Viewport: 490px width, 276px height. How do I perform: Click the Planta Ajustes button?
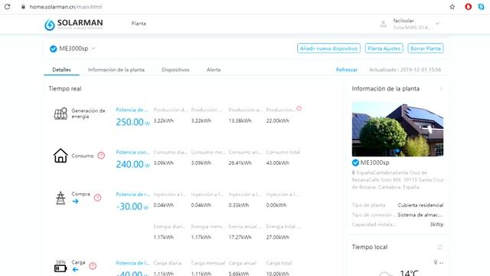pos(384,48)
